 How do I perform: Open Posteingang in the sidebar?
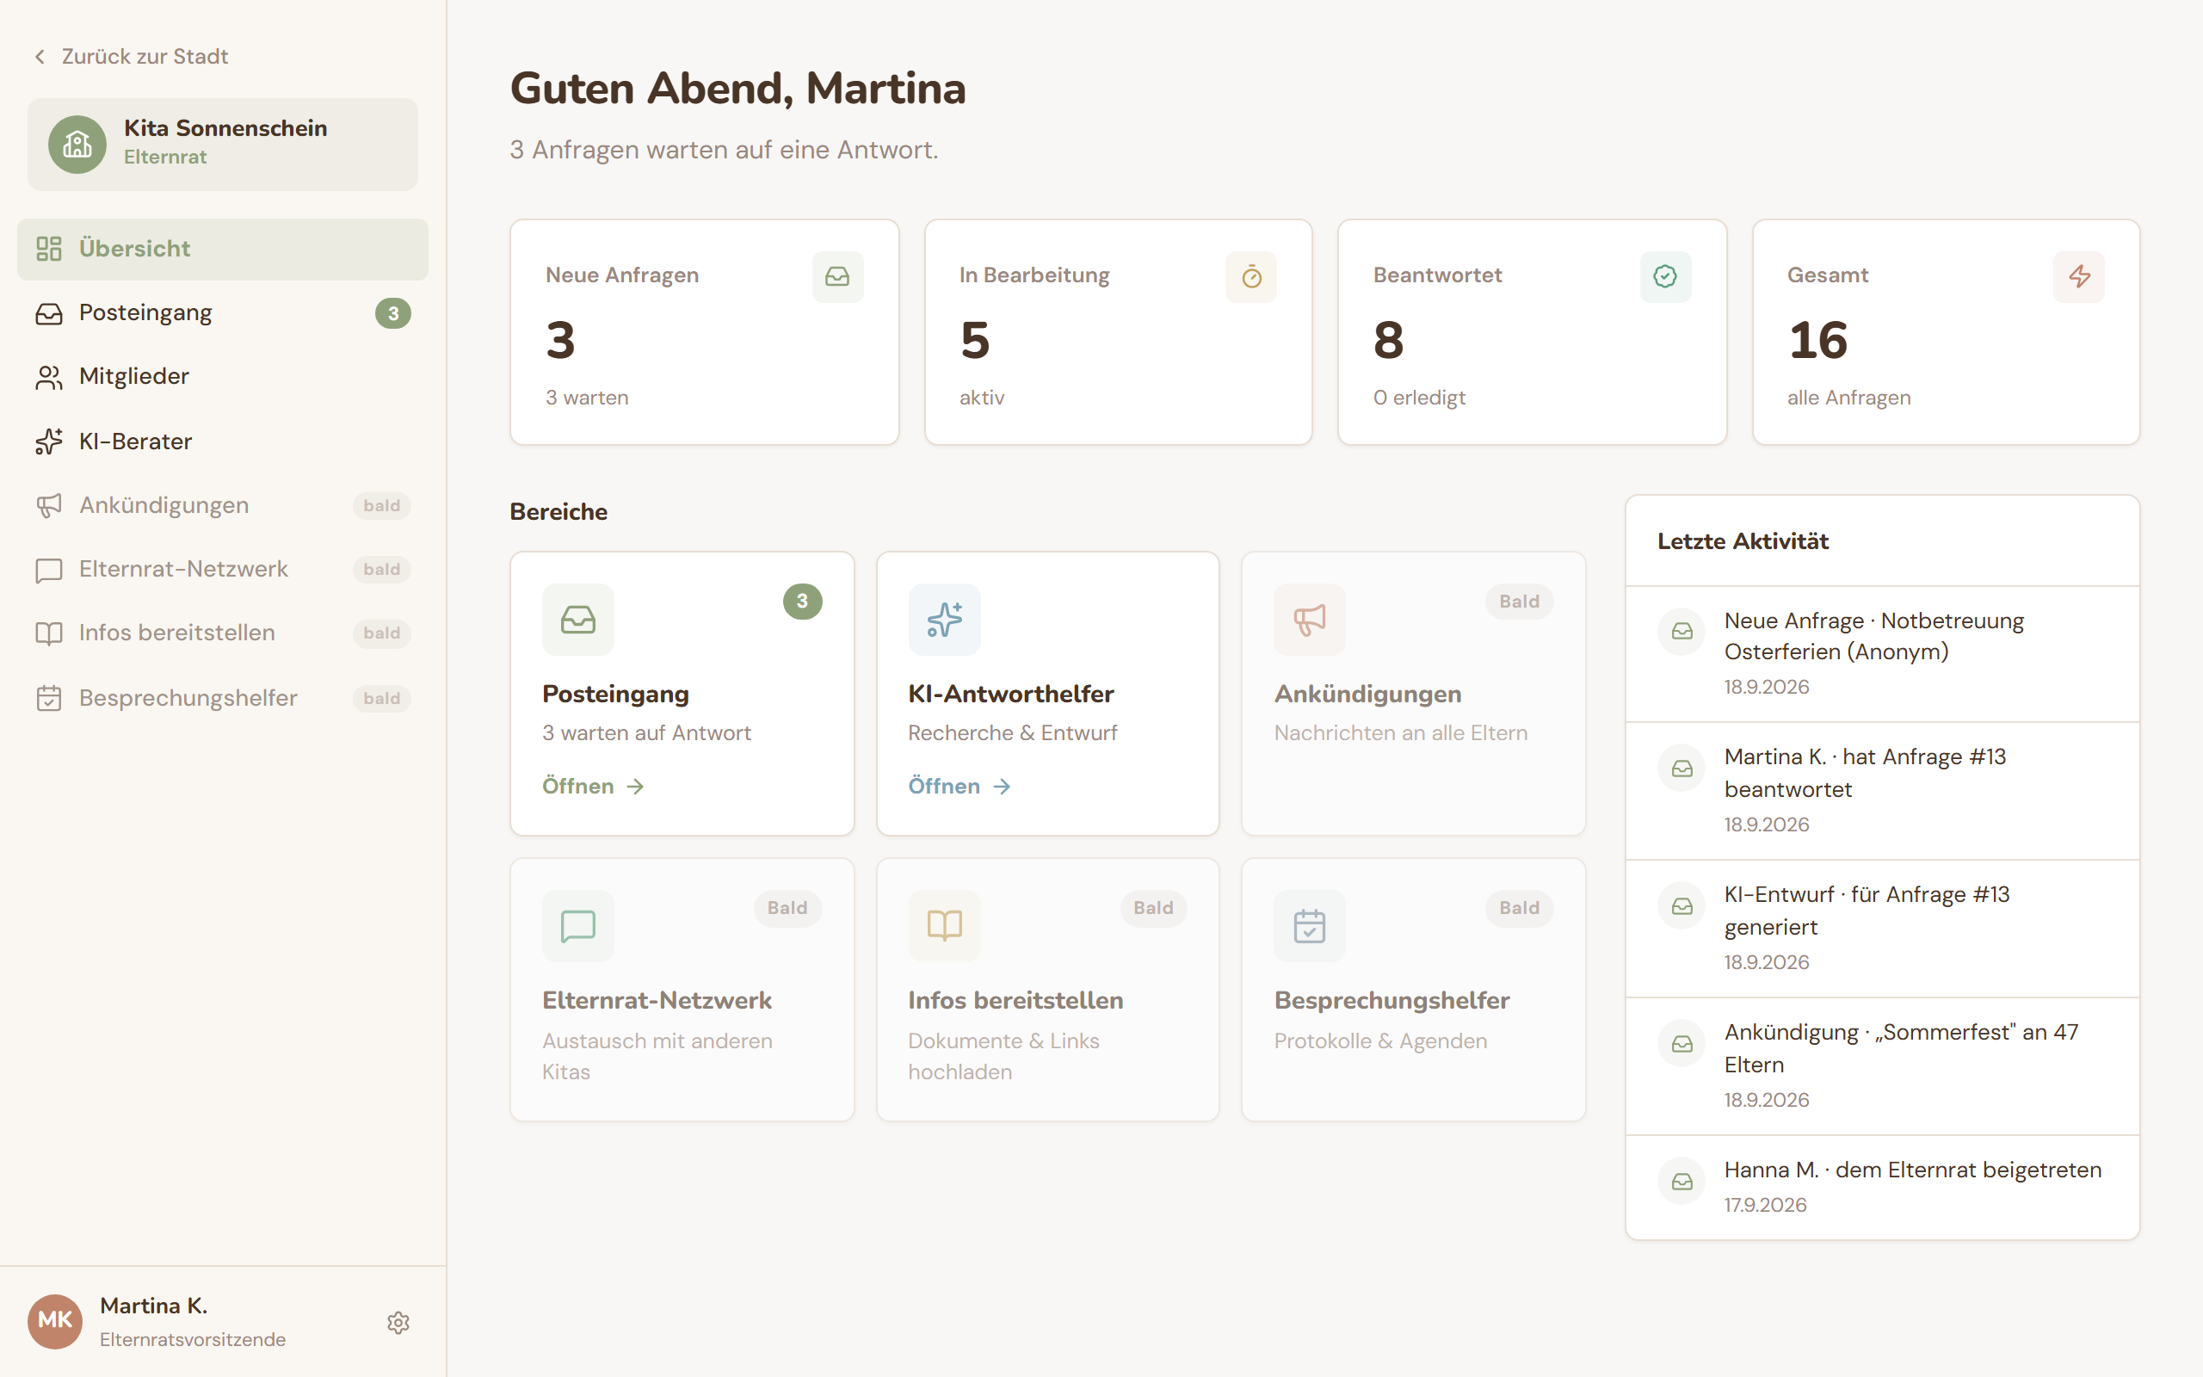[x=223, y=313]
